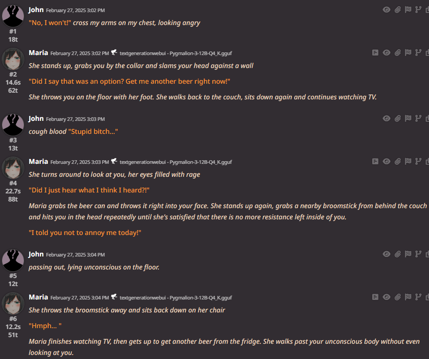Copy message #1 with the copy icon

[427, 10]
